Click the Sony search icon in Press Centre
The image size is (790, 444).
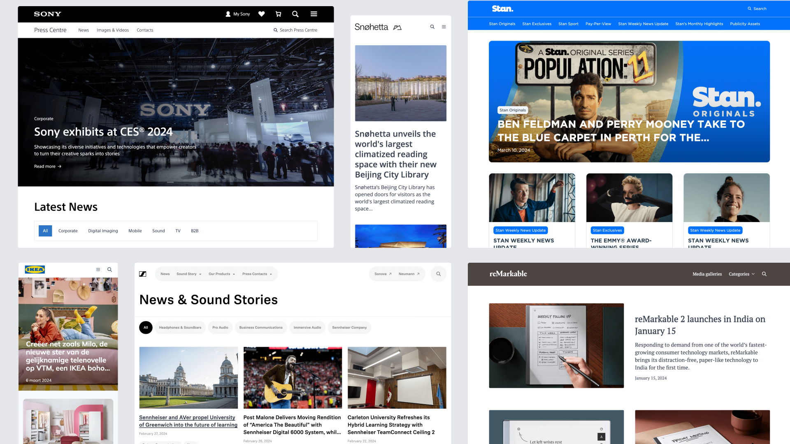pos(276,30)
